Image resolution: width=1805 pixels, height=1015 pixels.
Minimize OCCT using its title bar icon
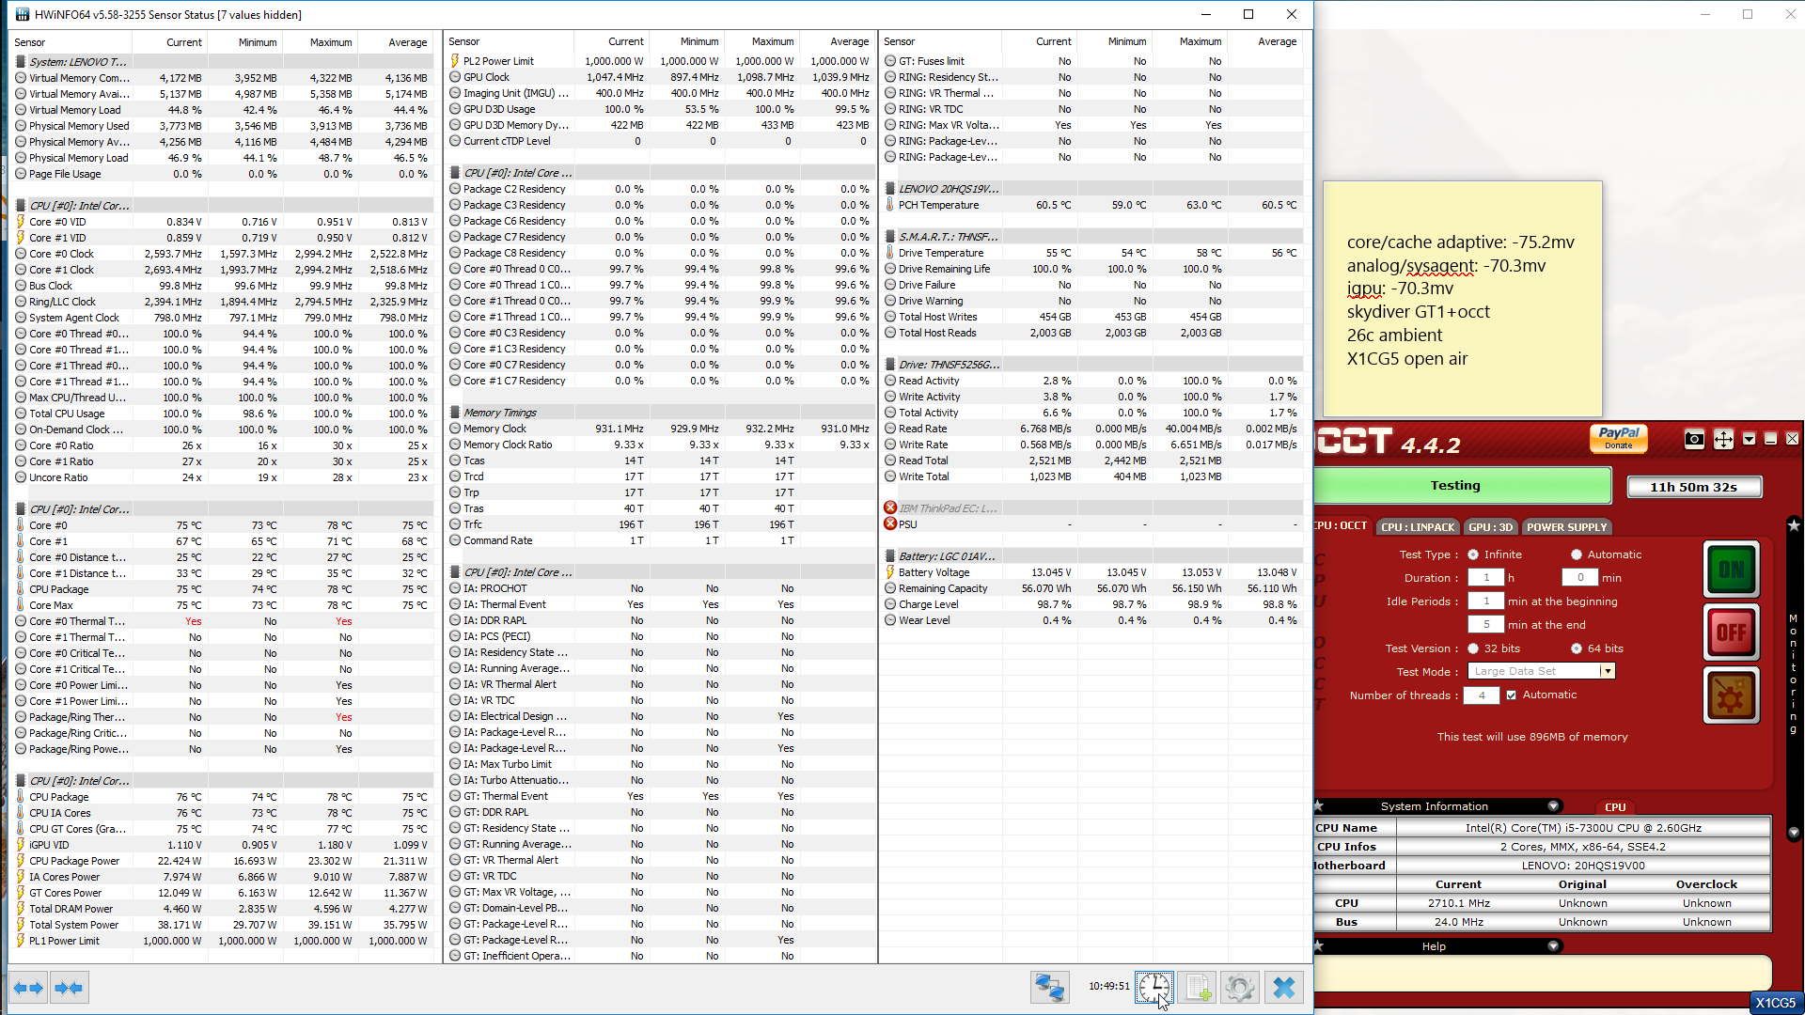click(x=1770, y=439)
